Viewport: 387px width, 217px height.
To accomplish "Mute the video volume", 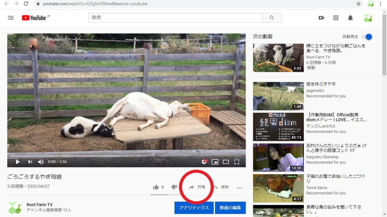I will coord(41,162).
